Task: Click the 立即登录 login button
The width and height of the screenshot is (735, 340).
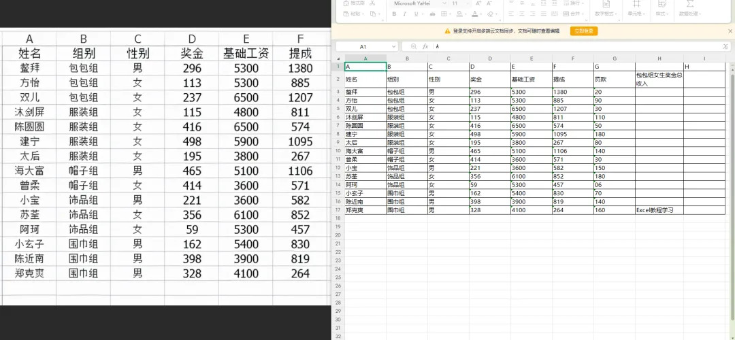Action: click(x=584, y=31)
